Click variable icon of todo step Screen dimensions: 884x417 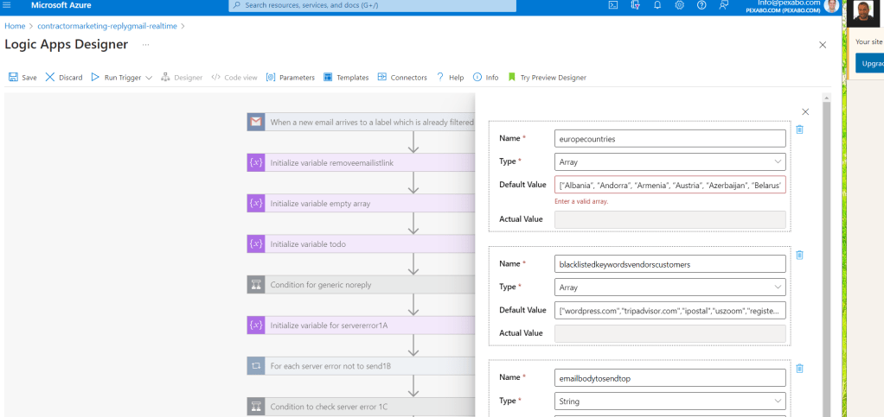point(256,243)
